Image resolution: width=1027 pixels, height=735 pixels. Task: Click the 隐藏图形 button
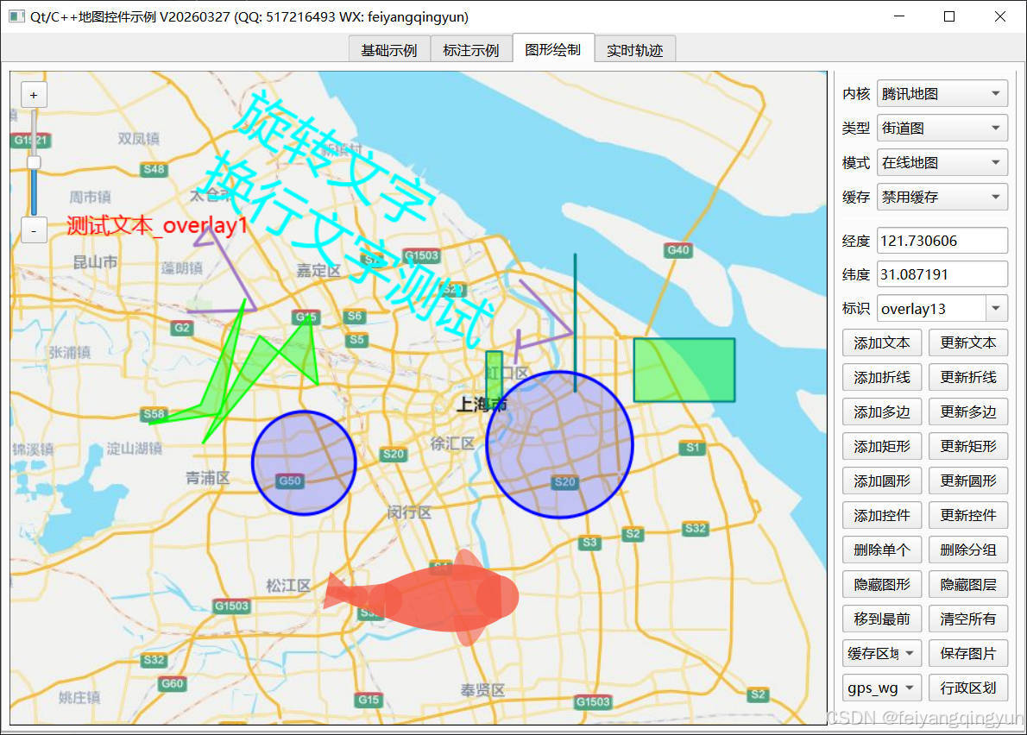click(882, 585)
